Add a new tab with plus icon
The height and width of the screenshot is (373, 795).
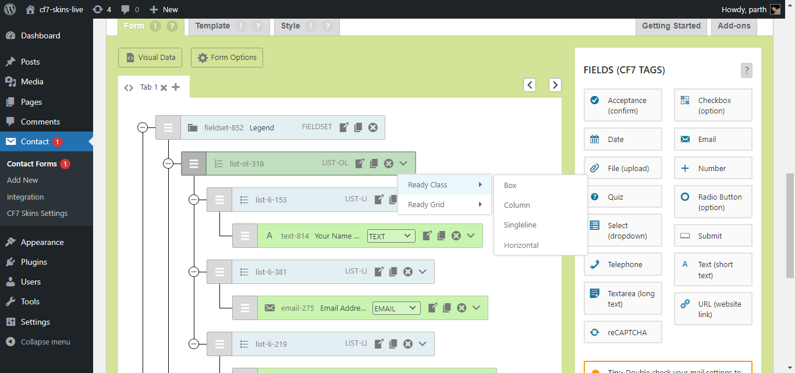tap(176, 87)
